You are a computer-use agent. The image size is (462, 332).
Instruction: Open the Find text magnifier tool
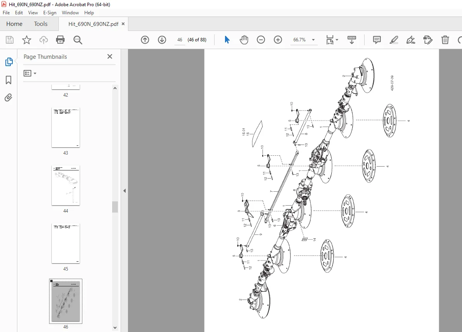click(78, 40)
